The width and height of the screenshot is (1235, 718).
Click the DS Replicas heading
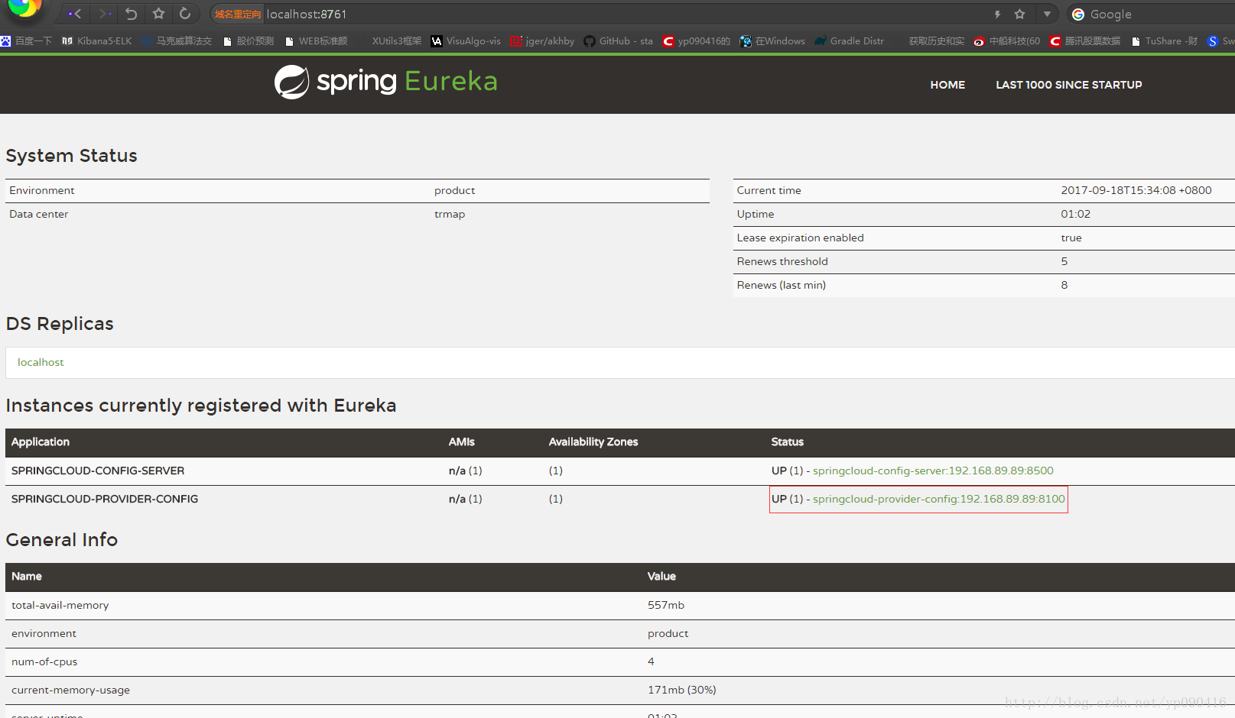pos(60,324)
